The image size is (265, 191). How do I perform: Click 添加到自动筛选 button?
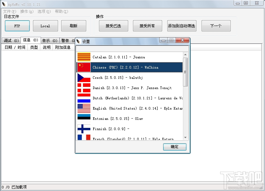coord(182,26)
